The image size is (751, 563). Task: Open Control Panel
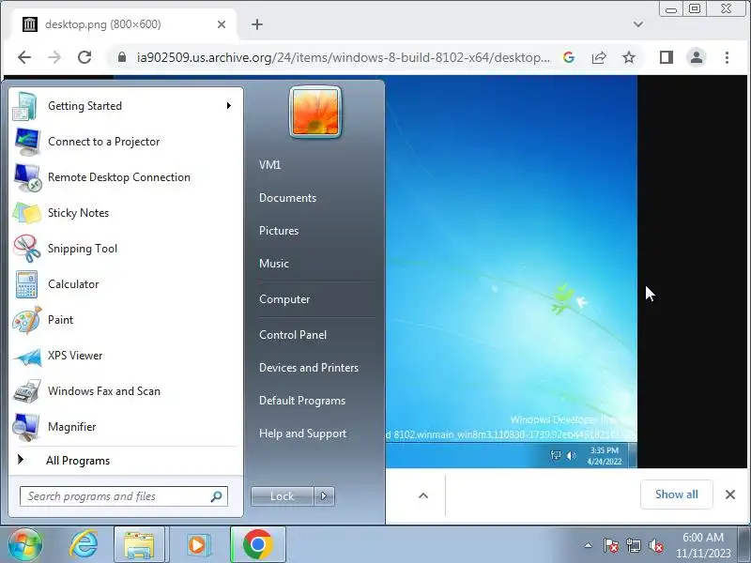293,335
